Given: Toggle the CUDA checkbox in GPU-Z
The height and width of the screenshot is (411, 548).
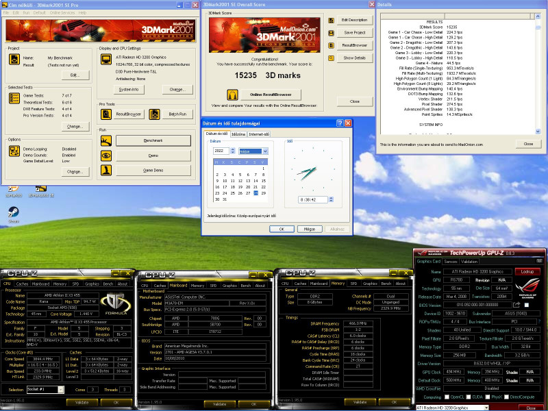Looking at the screenshot, I should click(x=469, y=397).
